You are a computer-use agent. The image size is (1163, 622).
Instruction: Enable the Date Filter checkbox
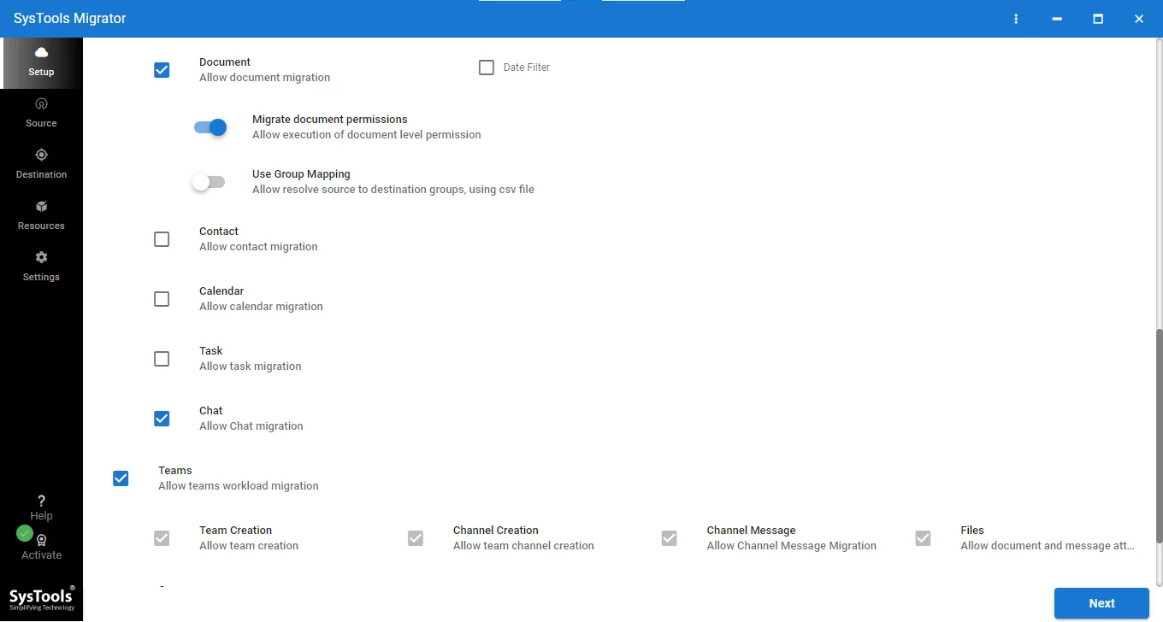(487, 67)
